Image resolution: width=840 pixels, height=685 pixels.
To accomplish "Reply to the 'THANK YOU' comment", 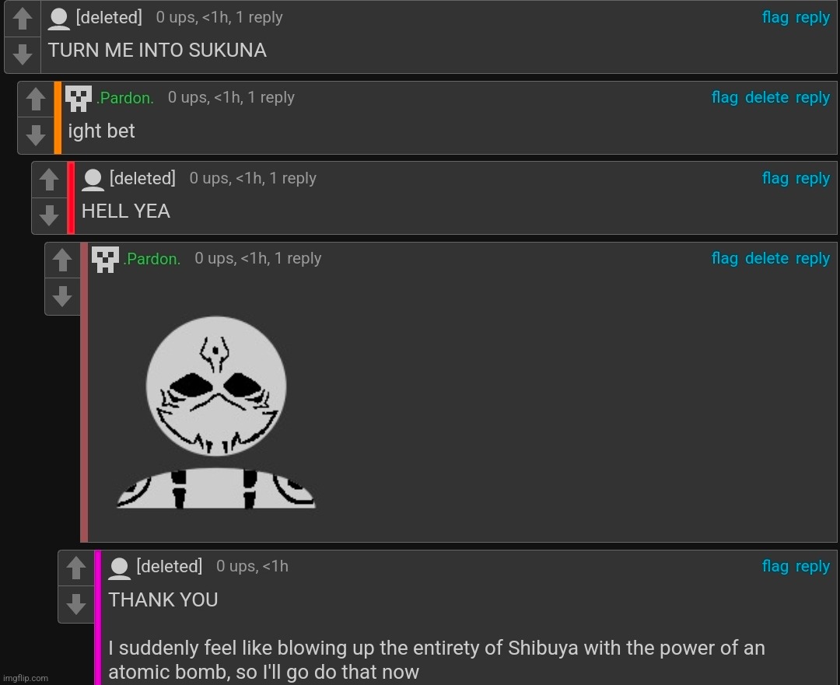I will pyautogui.click(x=813, y=566).
